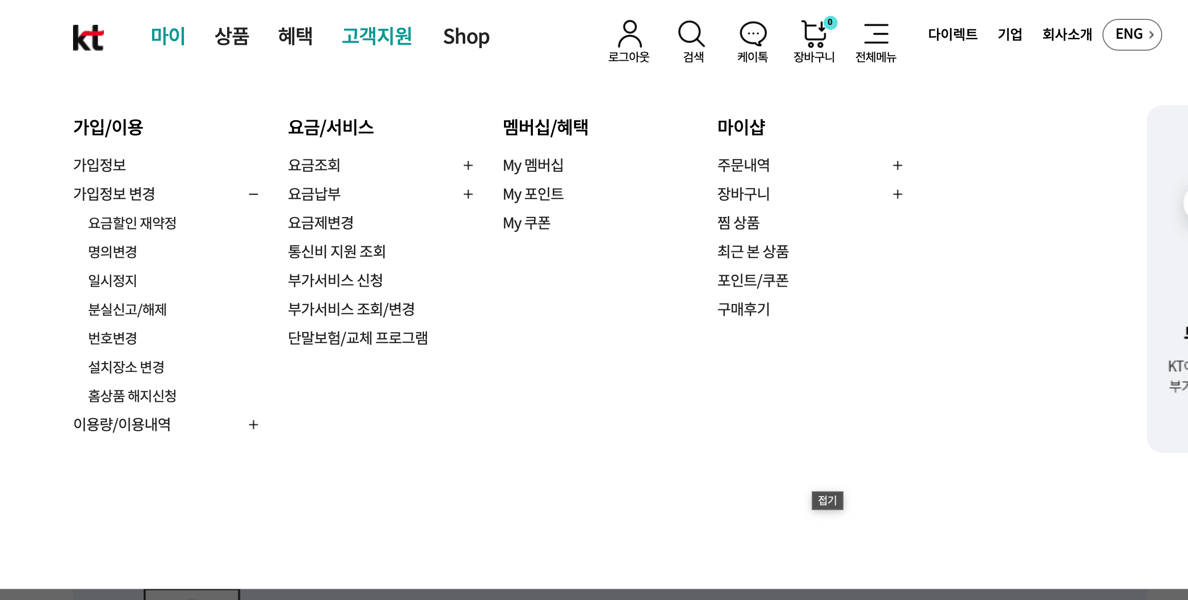Go to 다이렉트 link
Viewport: 1188px width, 600px height.
(953, 34)
